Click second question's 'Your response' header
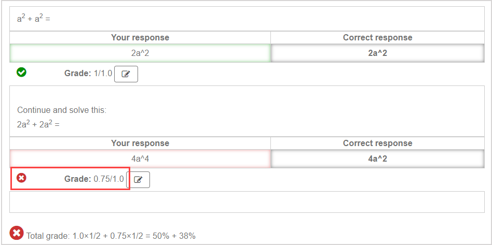 tap(140, 143)
